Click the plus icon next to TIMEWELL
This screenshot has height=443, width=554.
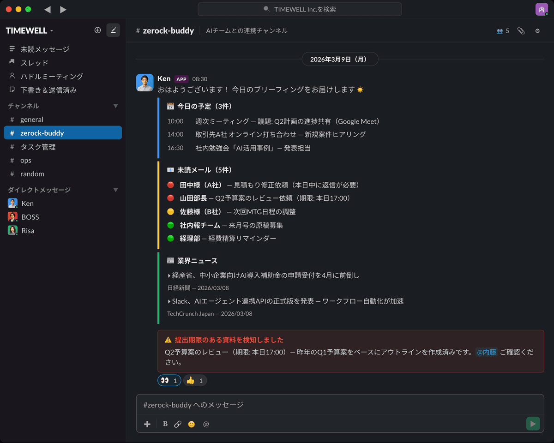pyautogui.click(x=97, y=30)
